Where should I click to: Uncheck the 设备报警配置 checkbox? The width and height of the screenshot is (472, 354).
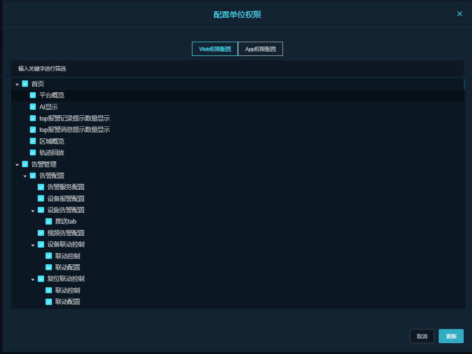(x=41, y=199)
